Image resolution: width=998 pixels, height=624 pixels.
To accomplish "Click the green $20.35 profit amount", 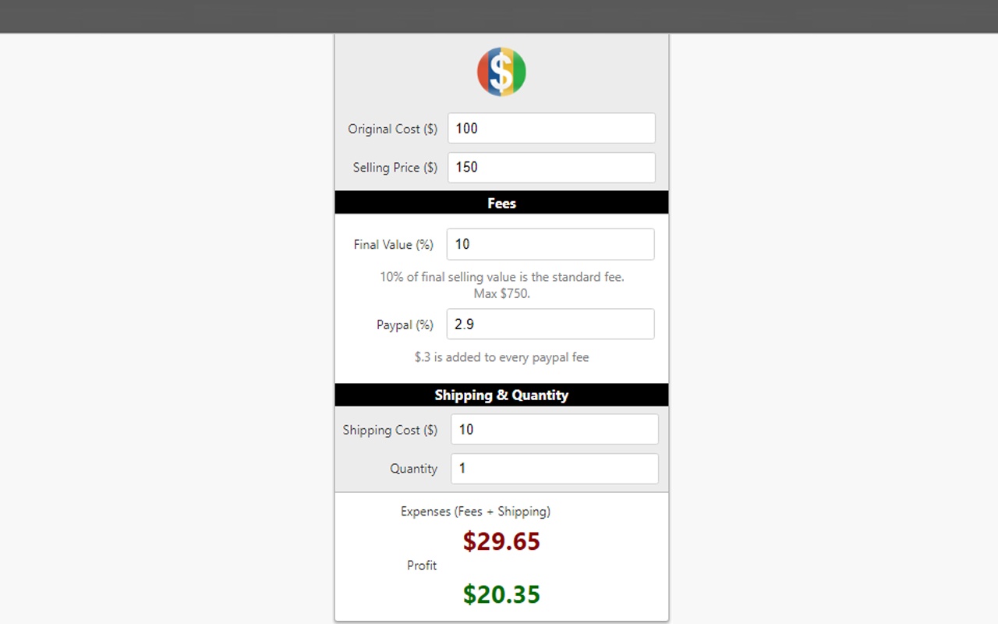I will tap(501, 594).
